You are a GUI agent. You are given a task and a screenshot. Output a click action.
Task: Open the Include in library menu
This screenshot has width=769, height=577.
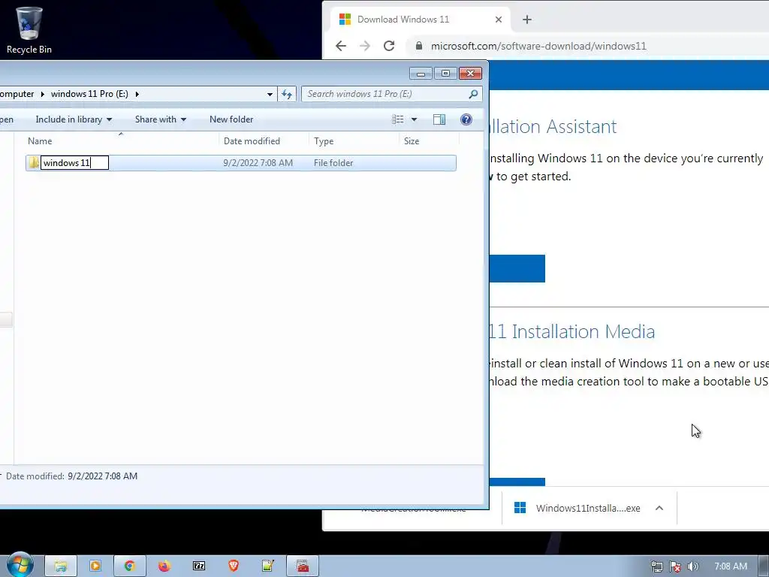pos(74,119)
